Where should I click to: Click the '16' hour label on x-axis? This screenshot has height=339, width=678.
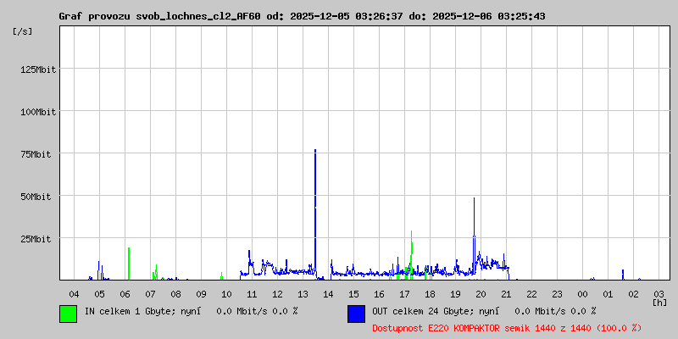[x=379, y=294]
